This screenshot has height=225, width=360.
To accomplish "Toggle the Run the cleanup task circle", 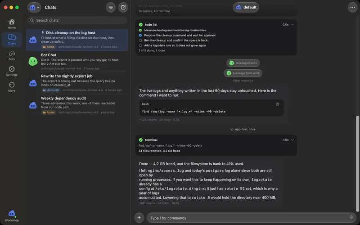I will (x=140, y=40).
